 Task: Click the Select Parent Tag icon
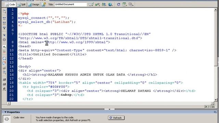click(x=4, y=35)
